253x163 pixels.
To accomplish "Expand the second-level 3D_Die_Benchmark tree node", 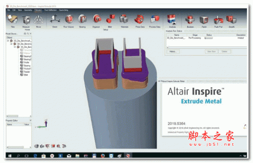I will pos(11,44).
